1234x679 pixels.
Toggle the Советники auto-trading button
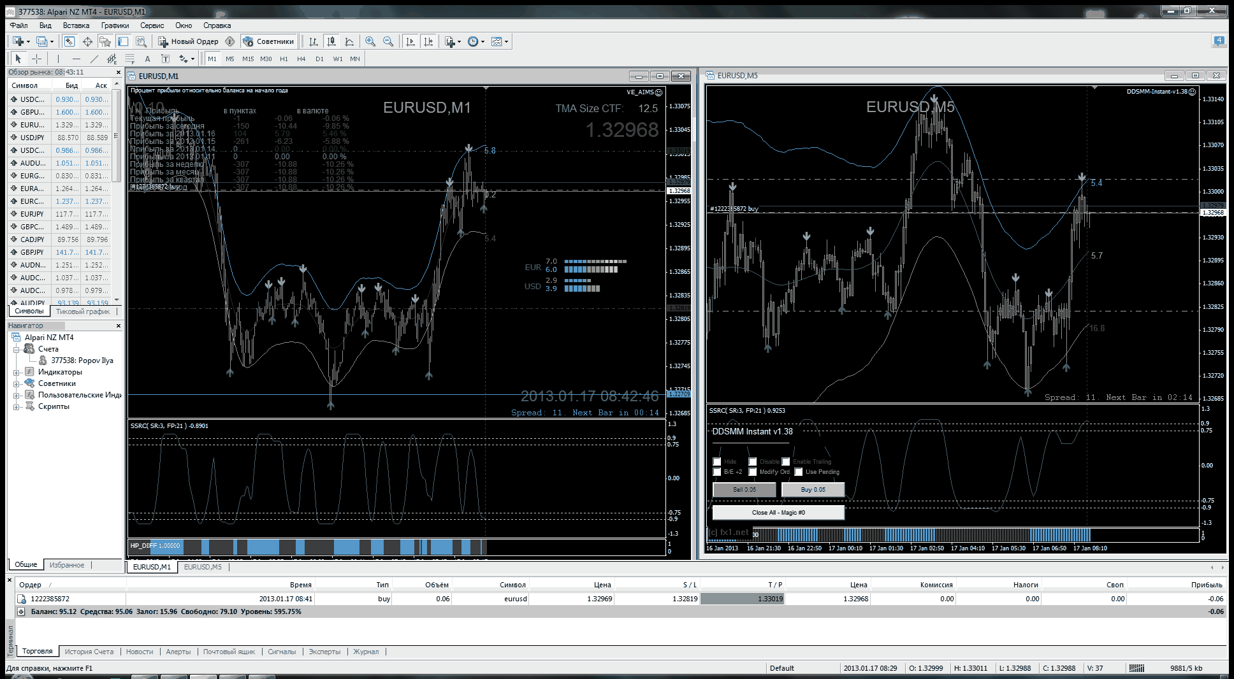268,41
